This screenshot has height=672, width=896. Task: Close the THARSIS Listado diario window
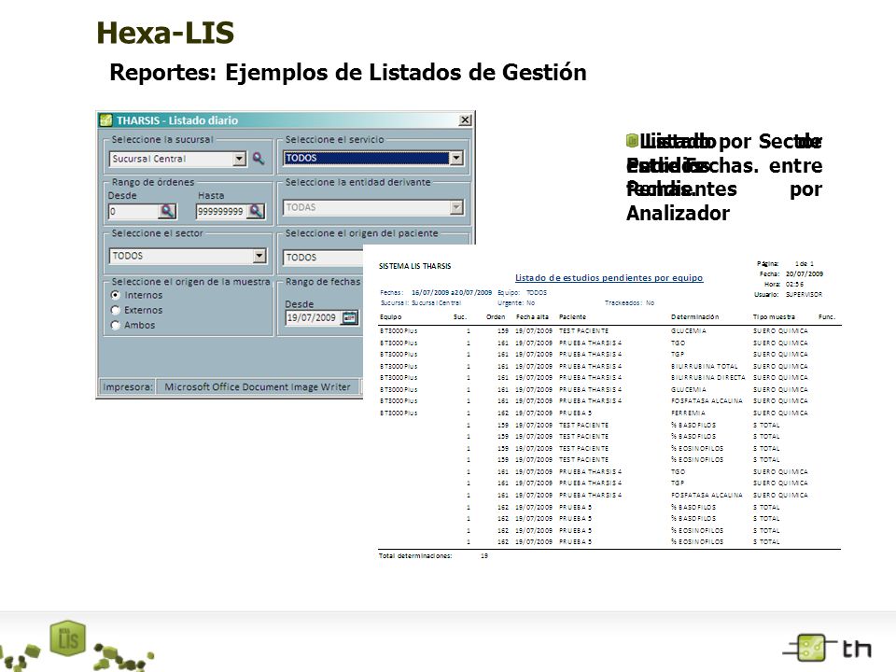pyautogui.click(x=465, y=120)
